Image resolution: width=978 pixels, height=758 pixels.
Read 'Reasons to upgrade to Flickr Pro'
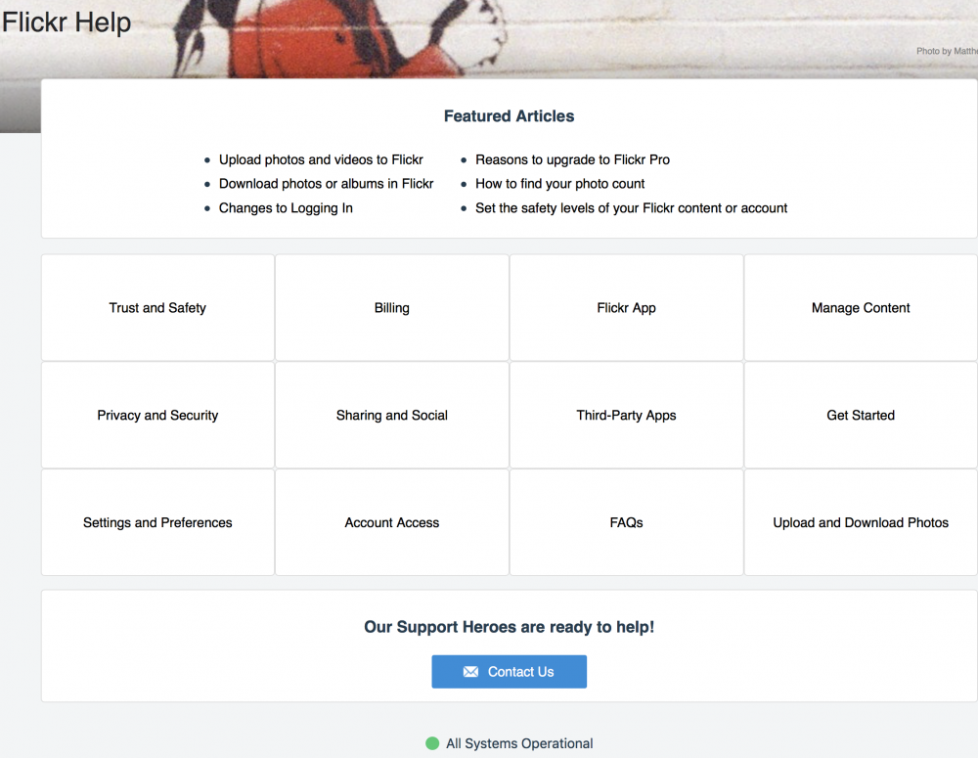tap(572, 159)
